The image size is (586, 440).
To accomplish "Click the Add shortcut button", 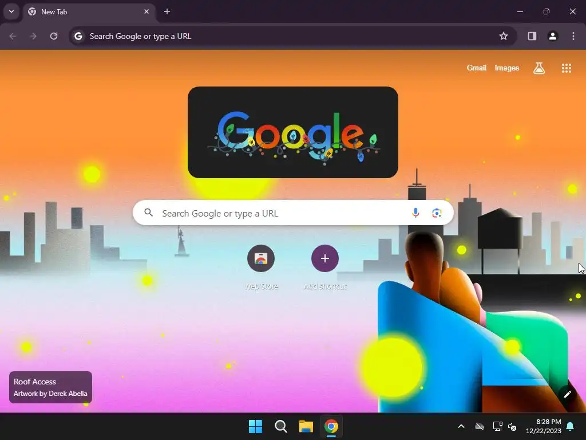I will [325, 267].
